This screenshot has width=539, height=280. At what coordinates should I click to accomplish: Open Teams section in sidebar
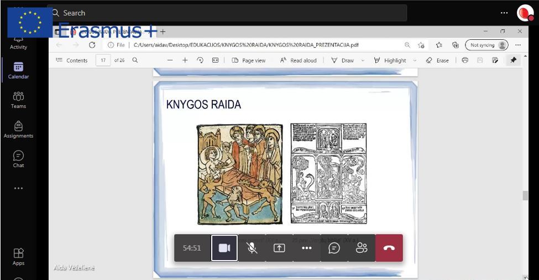point(18,100)
